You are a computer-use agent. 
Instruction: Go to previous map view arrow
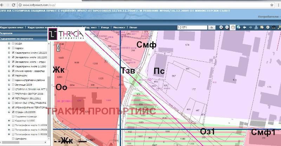click(x=244, y=27)
